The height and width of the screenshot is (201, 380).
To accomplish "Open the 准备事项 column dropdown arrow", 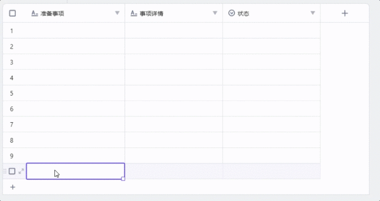I will (117, 13).
